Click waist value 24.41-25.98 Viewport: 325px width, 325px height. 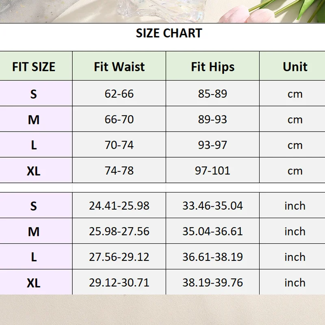[x=119, y=206]
